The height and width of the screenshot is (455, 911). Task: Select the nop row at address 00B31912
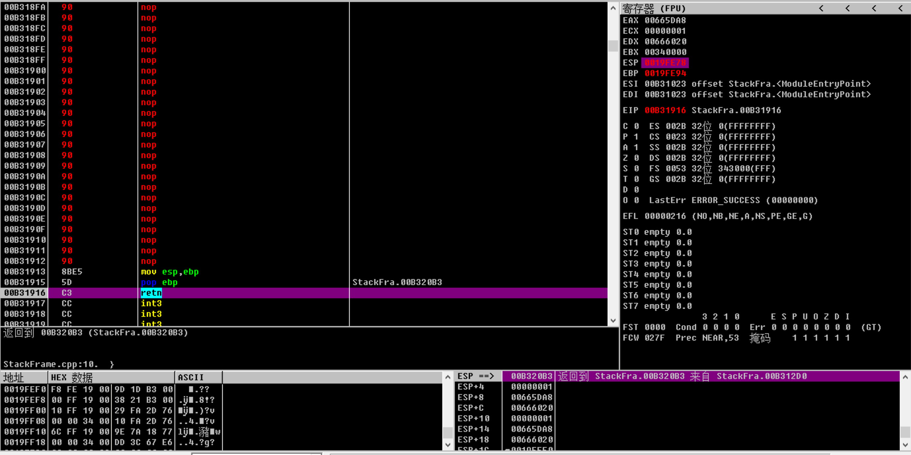pos(304,261)
